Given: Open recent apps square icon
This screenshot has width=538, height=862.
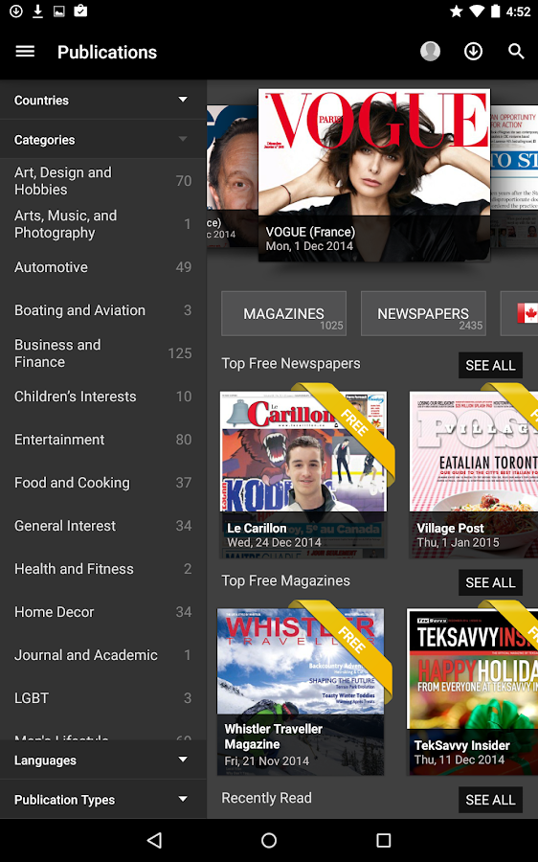Looking at the screenshot, I should pyautogui.click(x=383, y=839).
